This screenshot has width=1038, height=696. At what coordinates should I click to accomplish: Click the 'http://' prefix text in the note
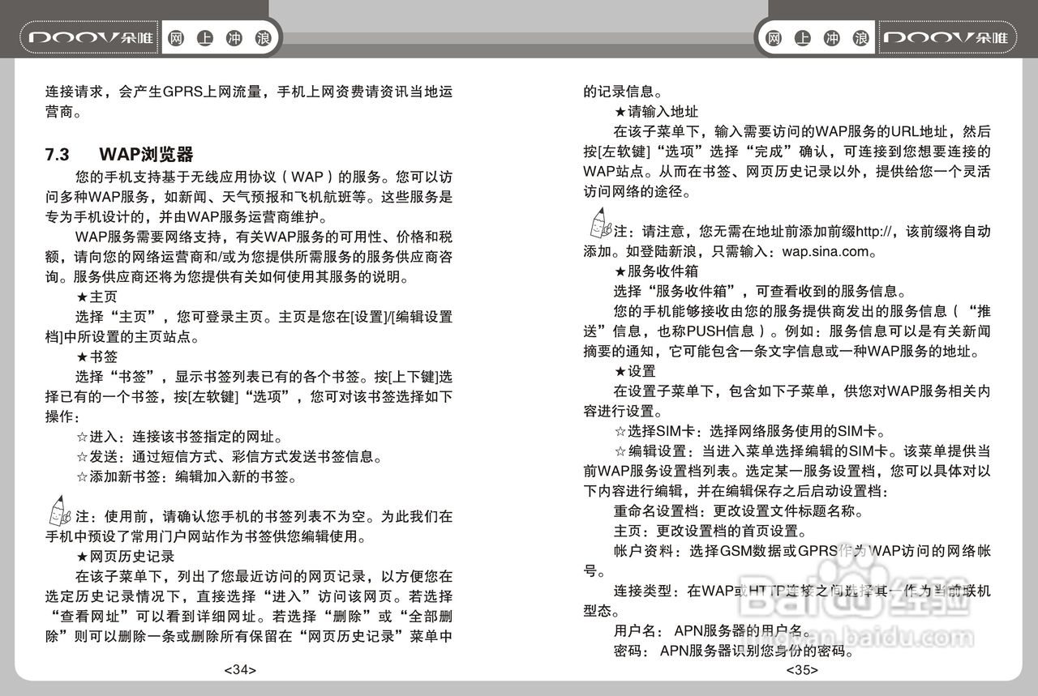[874, 231]
